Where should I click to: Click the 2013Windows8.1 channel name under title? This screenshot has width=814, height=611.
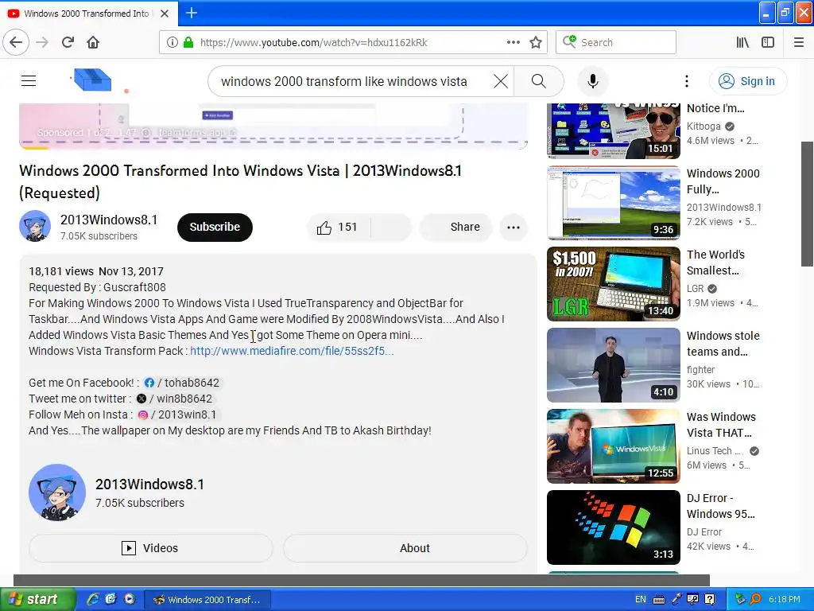pos(108,220)
